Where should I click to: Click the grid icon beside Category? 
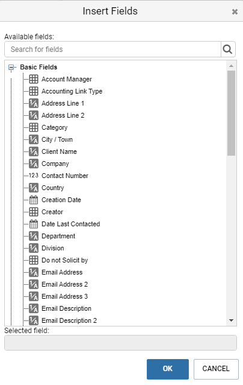point(34,127)
